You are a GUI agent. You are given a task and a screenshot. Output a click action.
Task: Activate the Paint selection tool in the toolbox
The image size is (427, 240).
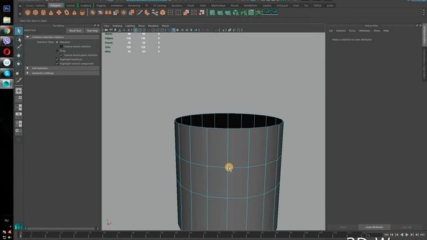click(19, 47)
